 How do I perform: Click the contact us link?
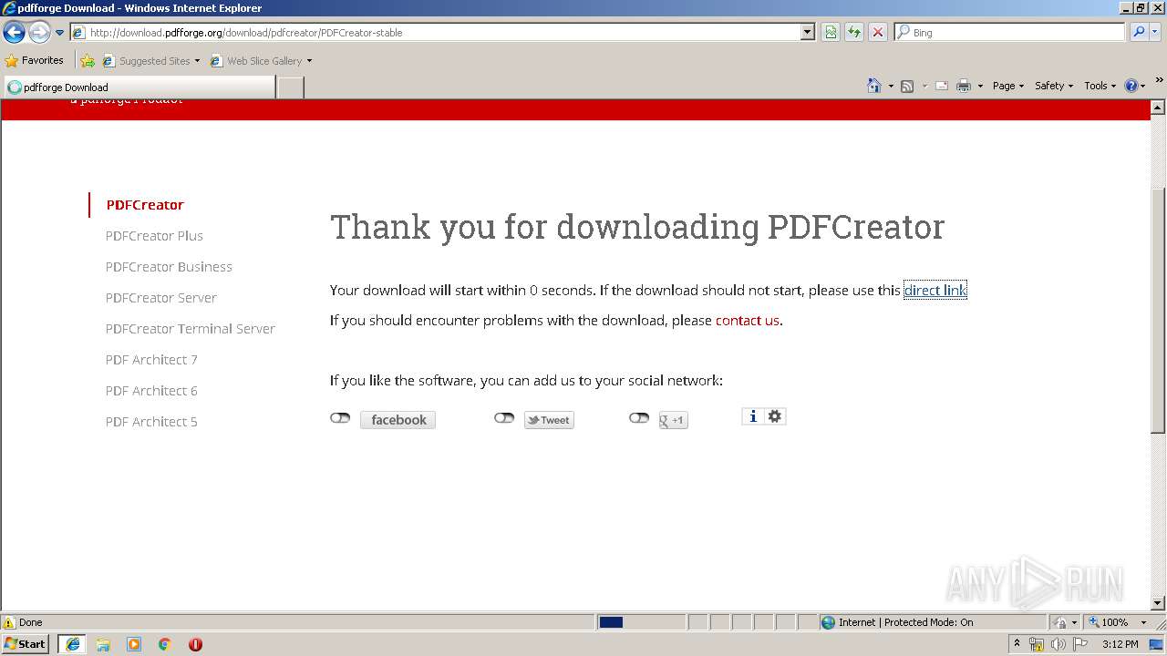click(747, 321)
